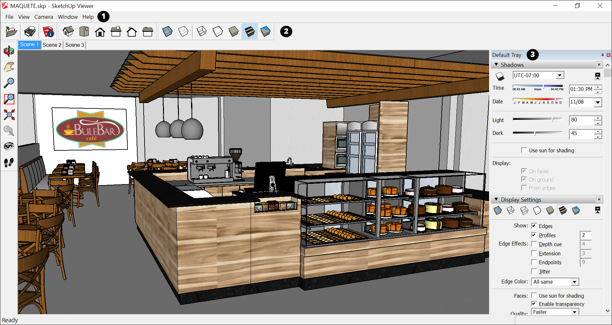This screenshot has height=325, width=612.
Task: Select the Orbit tool
Action: click(x=9, y=51)
